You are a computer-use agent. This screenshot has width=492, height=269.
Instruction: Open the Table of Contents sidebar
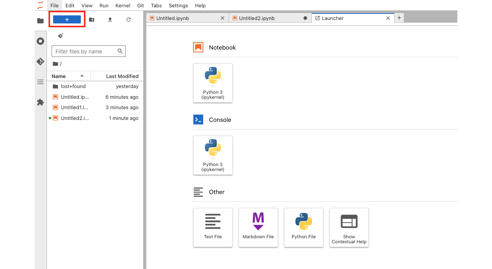click(x=40, y=82)
